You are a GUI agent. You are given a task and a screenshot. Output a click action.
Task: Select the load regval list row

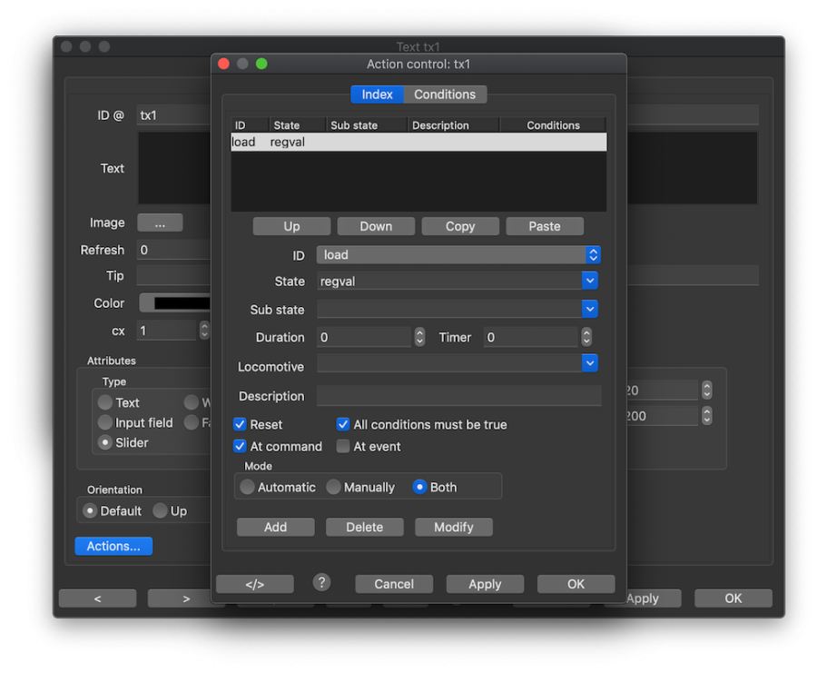[x=418, y=142]
